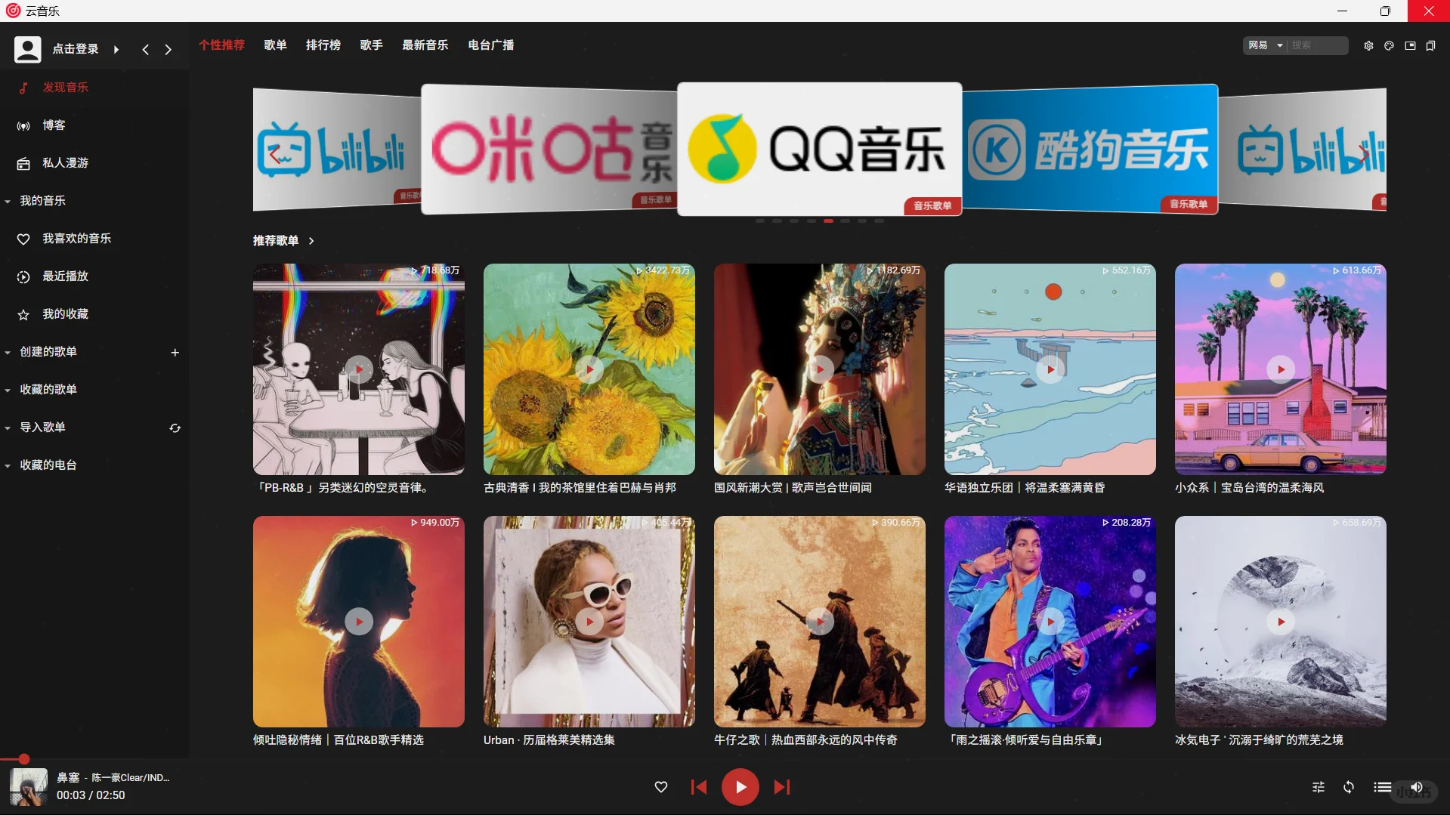Open the 推荐歌单 heading link
The image size is (1450, 815).
276,241
